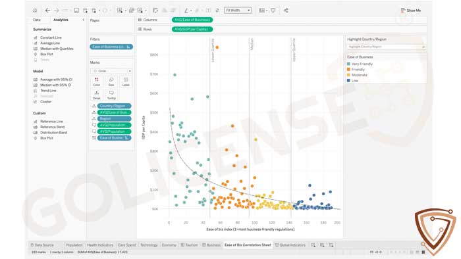
Task: Switch to the Data pane tab
Action: tap(37, 20)
